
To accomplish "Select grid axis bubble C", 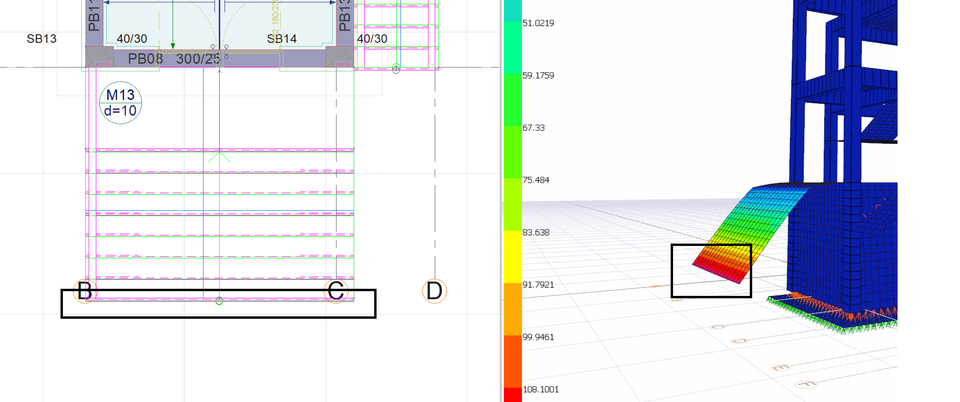I will tap(336, 291).
